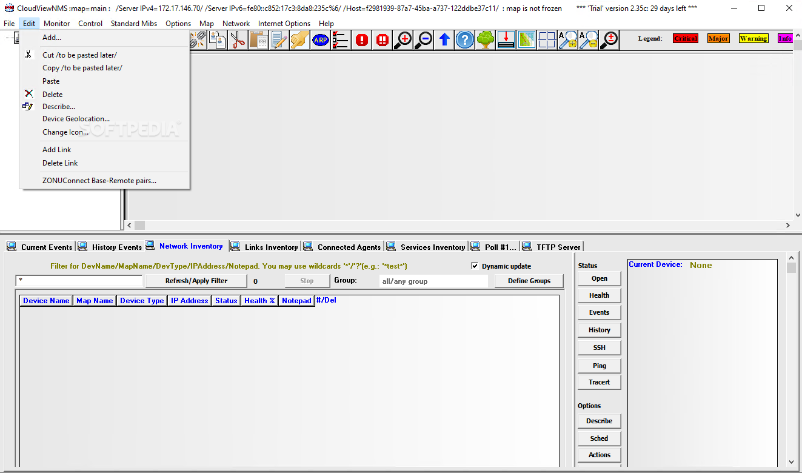Click the Tracert button
The height and width of the screenshot is (473, 802).
(599, 382)
